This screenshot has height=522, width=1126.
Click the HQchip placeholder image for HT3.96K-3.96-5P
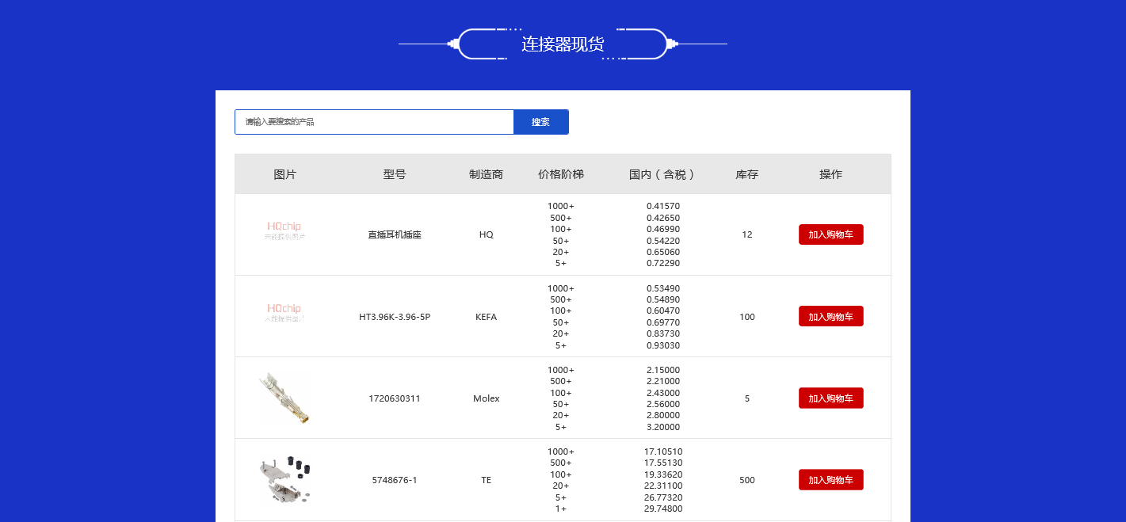click(284, 313)
